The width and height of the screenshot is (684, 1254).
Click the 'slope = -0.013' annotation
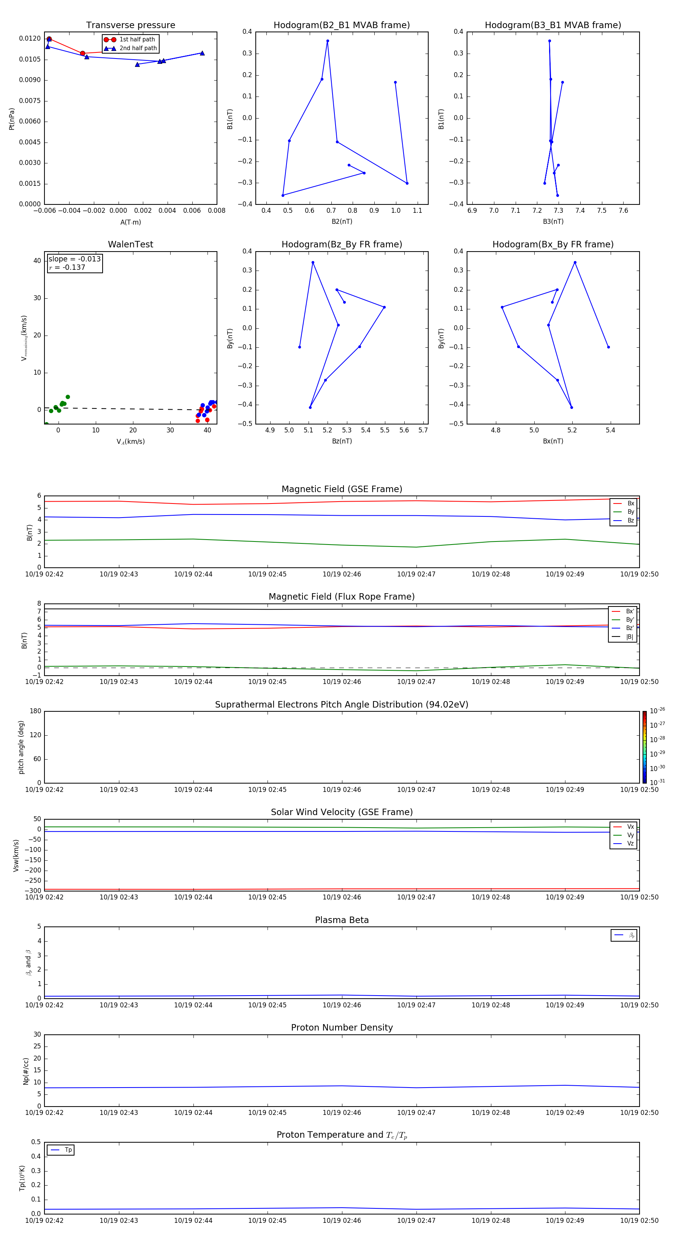74,259
